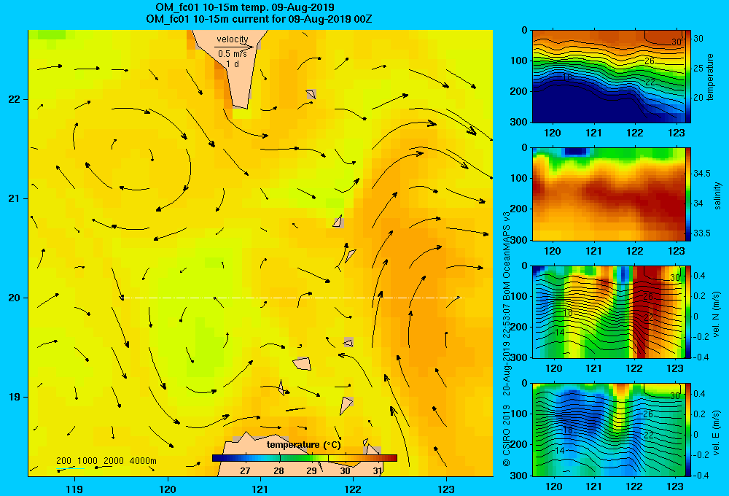The image size is (729, 496).
Task: Open the eastward velocity section plot
Action: [x=609, y=430]
